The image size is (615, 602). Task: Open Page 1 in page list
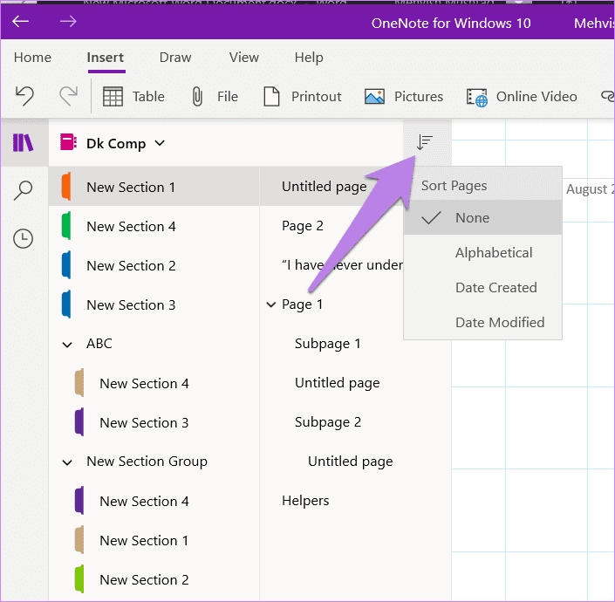point(302,304)
